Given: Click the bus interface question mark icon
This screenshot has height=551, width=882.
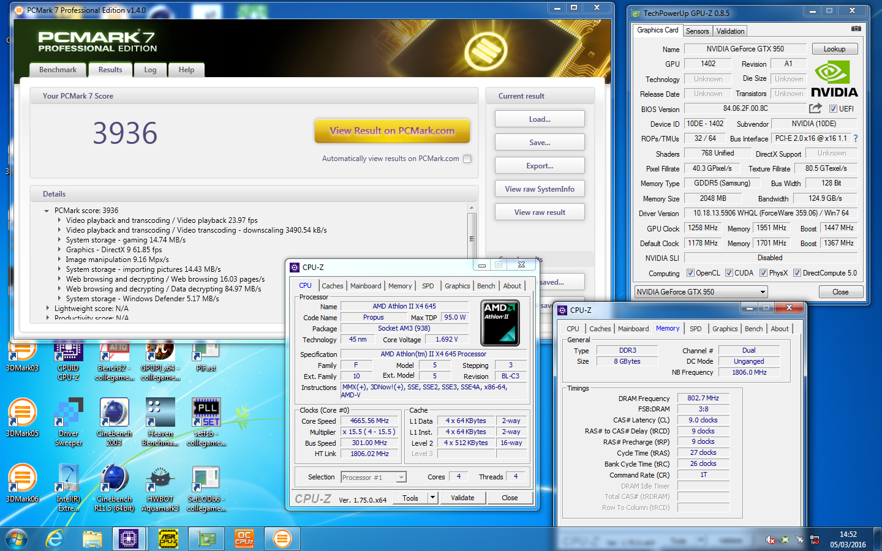Looking at the screenshot, I should 856,138.
